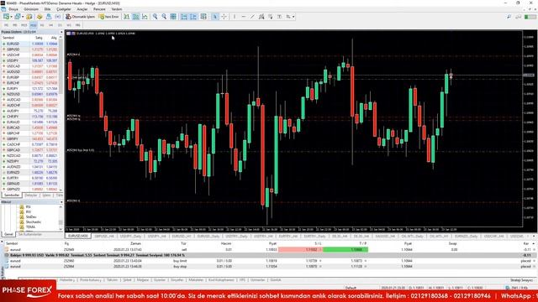This screenshot has width=538, height=302.
Task: Select the equidistant channel tool
Action: tap(261, 17)
